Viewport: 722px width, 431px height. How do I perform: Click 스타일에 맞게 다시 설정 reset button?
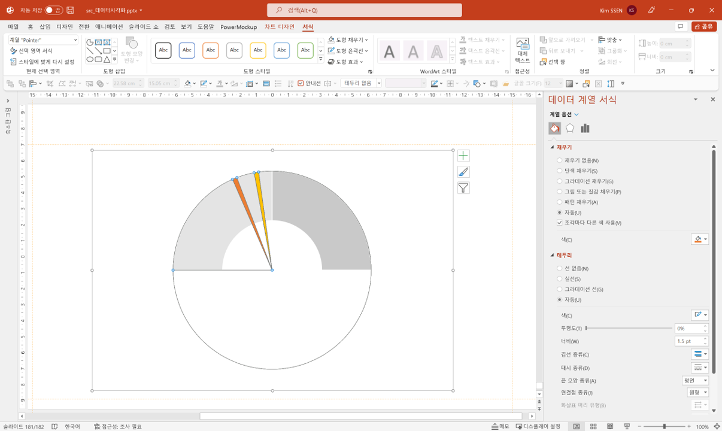pos(42,62)
